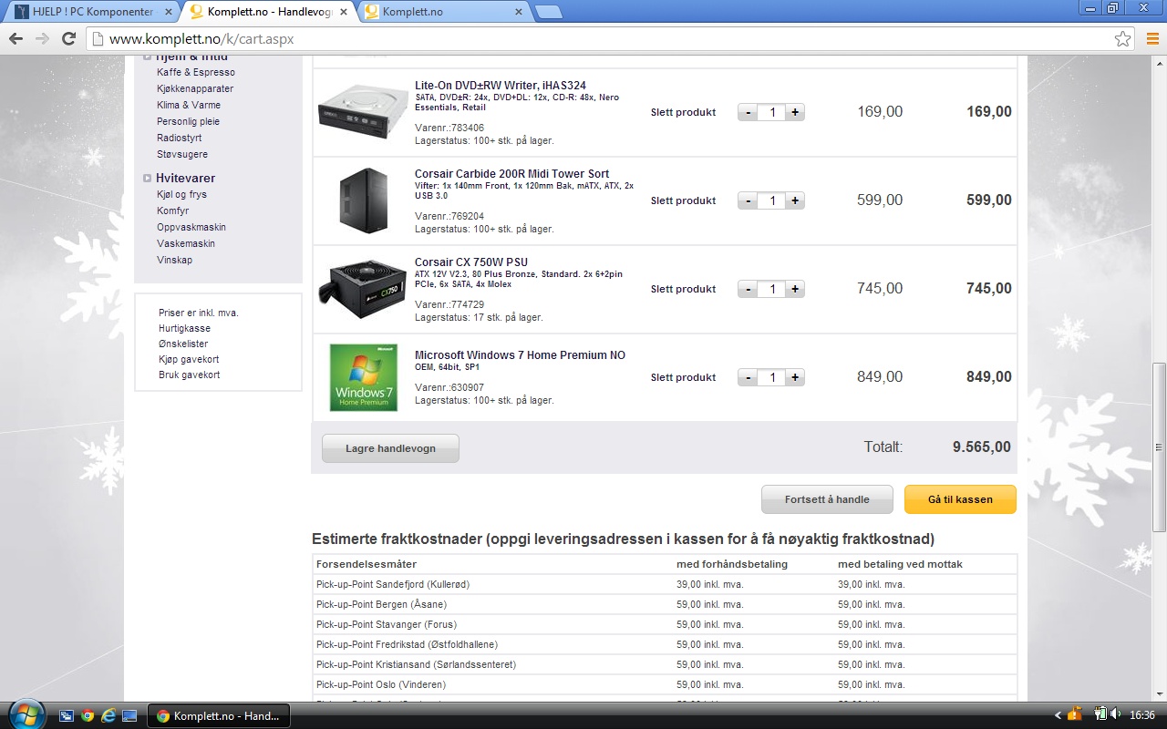1167x729 pixels.
Task: Click the page vertical scrollbar thumb
Action: pyautogui.click(x=1159, y=447)
